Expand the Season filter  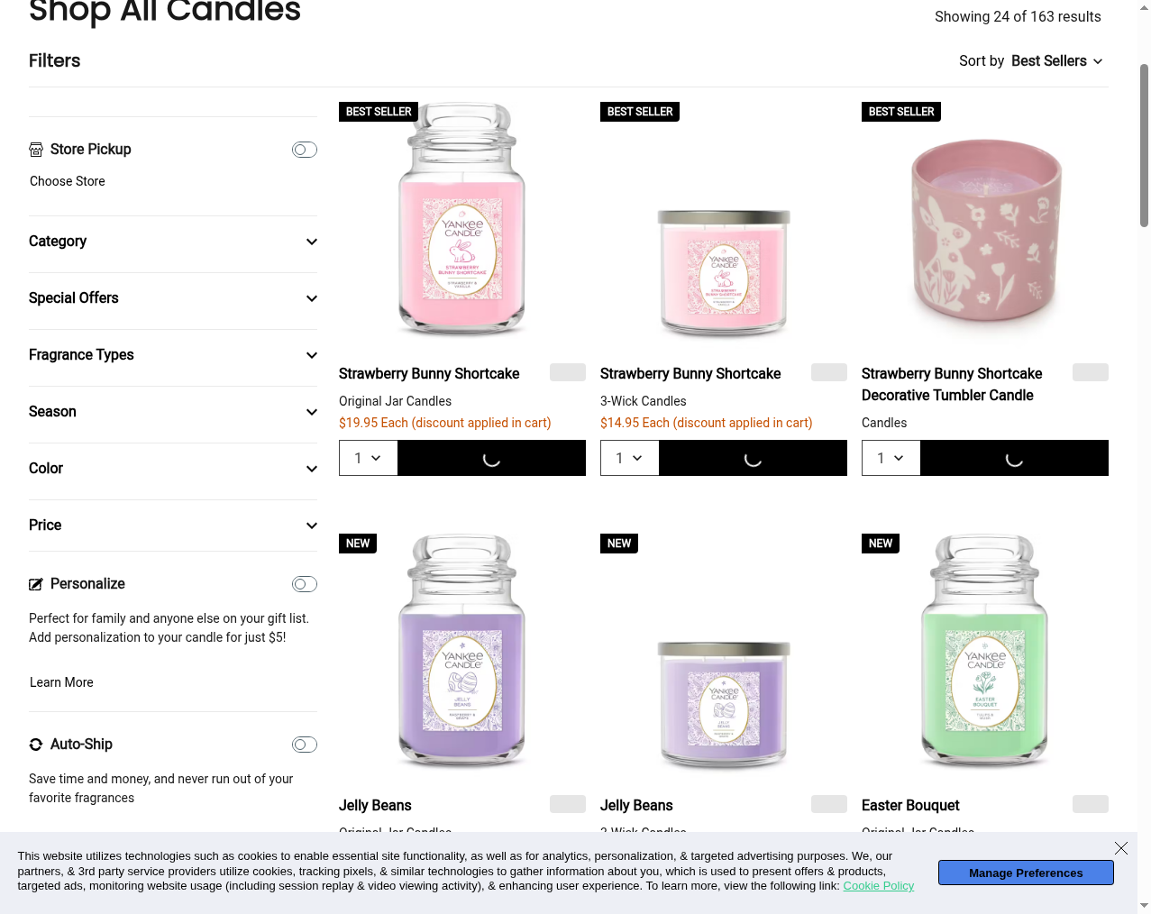pyautogui.click(x=173, y=412)
